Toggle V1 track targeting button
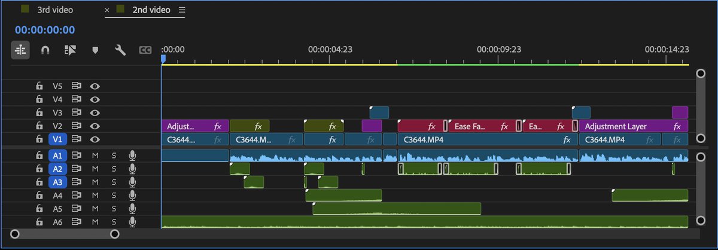718x250 pixels. (x=57, y=139)
